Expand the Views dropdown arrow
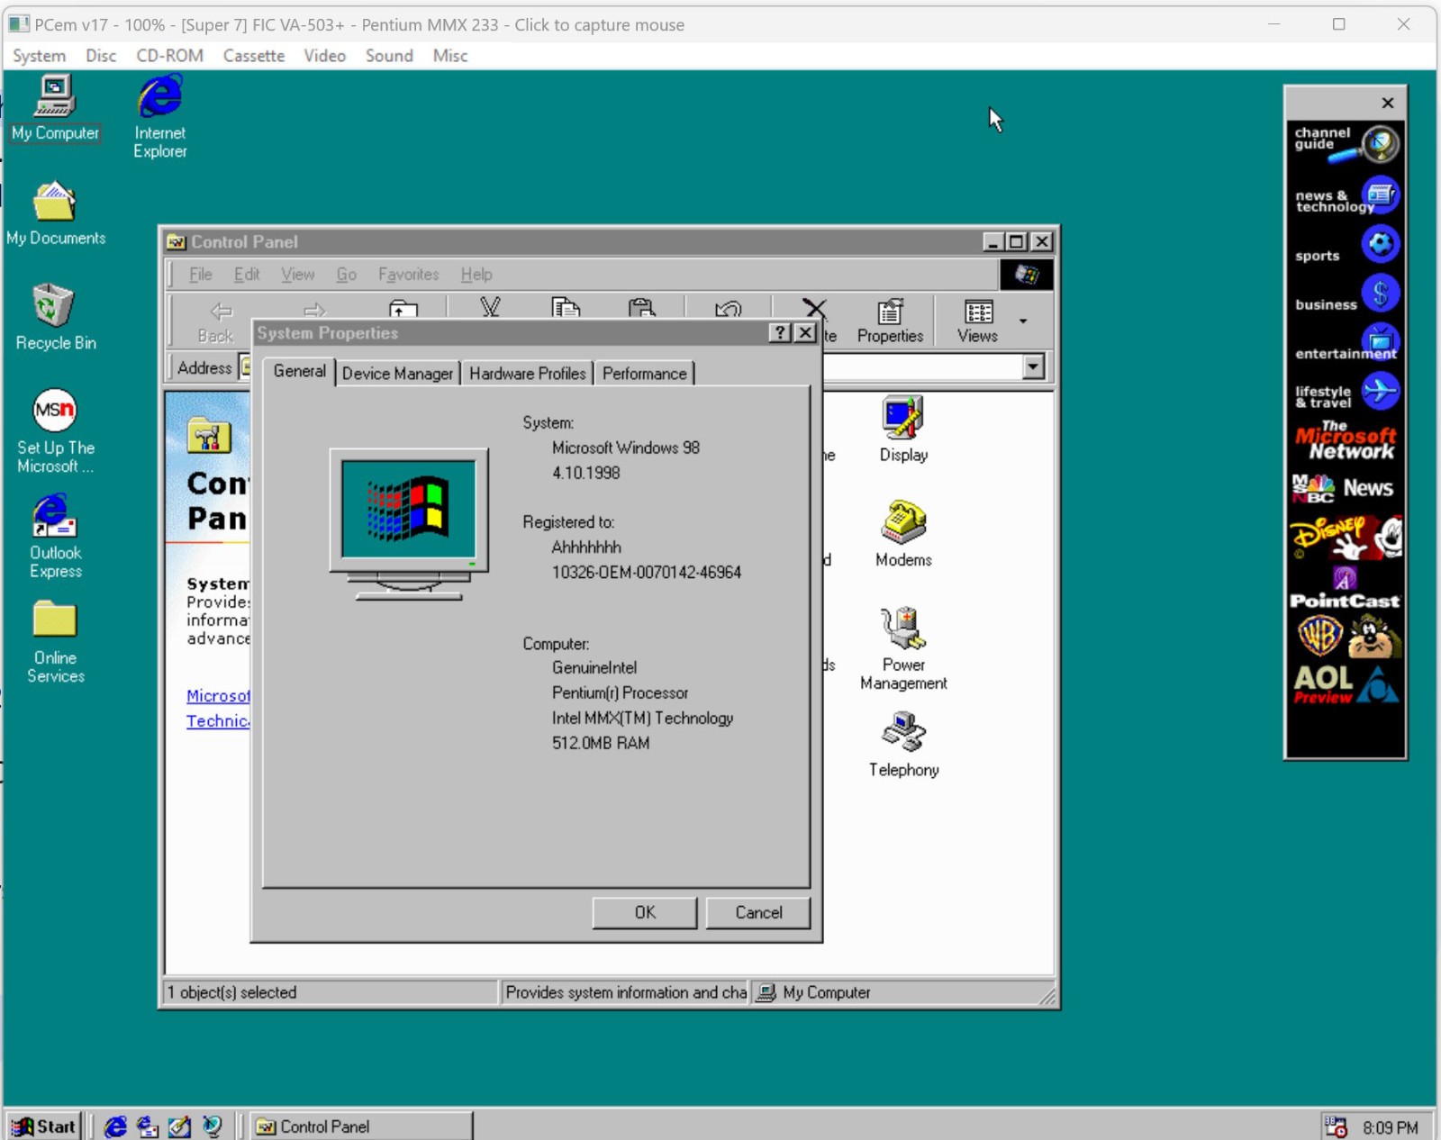Viewport: 1441px width, 1140px height. click(x=1023, y=321)
